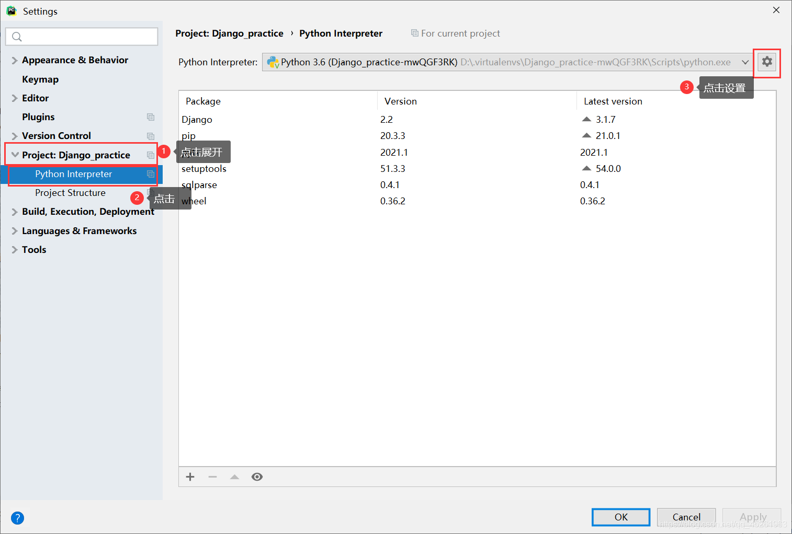Open help with question mark icon
Image resolution: width=792 pixels, height=534 pixels.
tap(17, 518)
